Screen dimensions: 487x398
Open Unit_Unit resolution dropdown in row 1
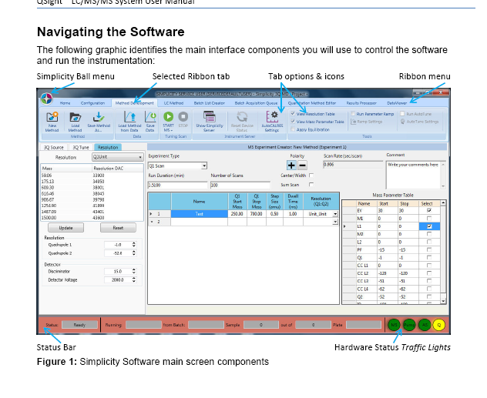point(335,214)
